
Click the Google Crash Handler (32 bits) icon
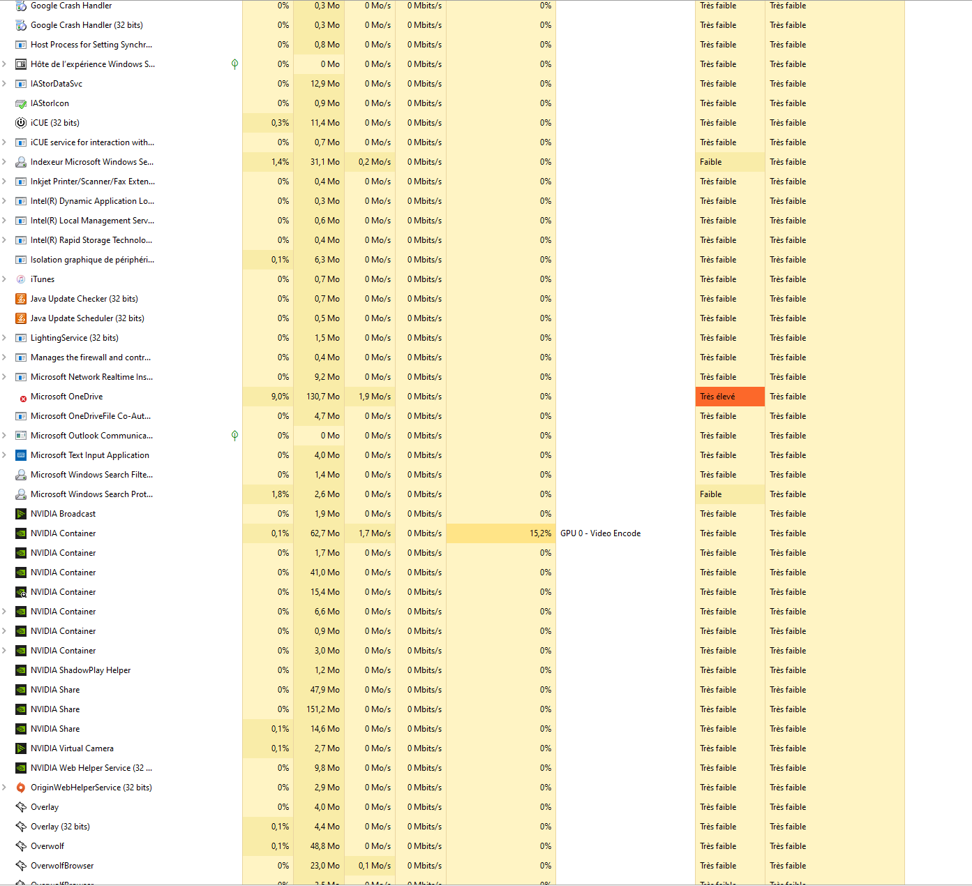pos(21,25)
